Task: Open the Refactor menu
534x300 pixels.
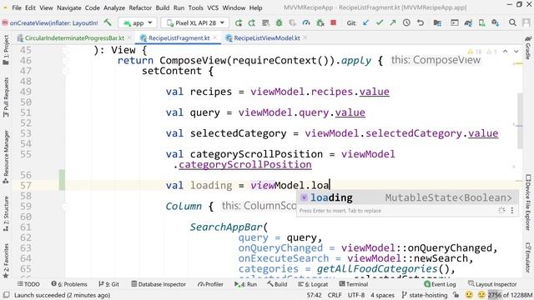Action: (140, 7)
